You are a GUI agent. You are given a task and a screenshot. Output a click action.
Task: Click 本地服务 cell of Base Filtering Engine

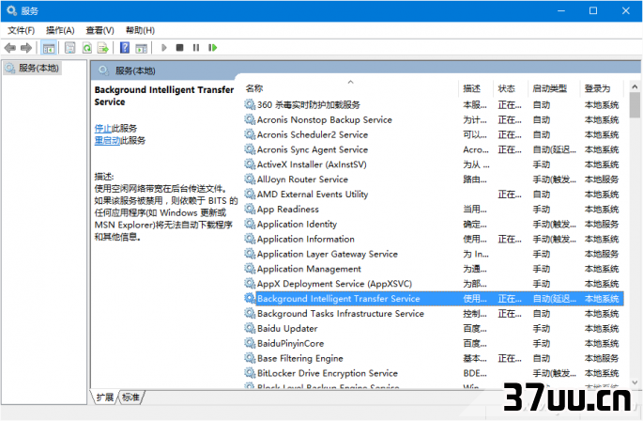[602, 358]
